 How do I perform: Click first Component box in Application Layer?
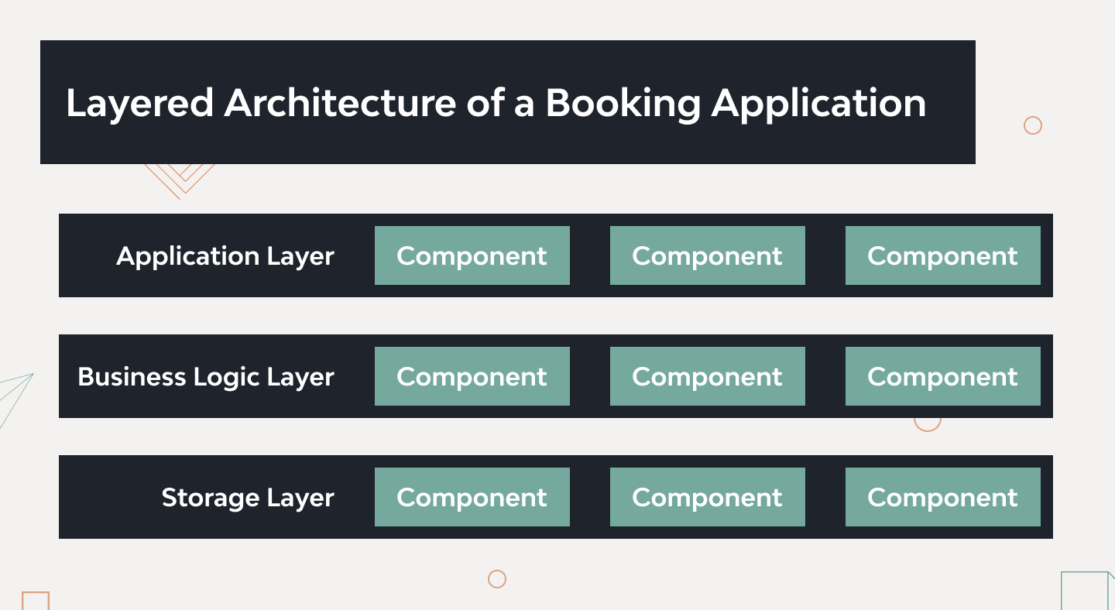tap(472, 255)
